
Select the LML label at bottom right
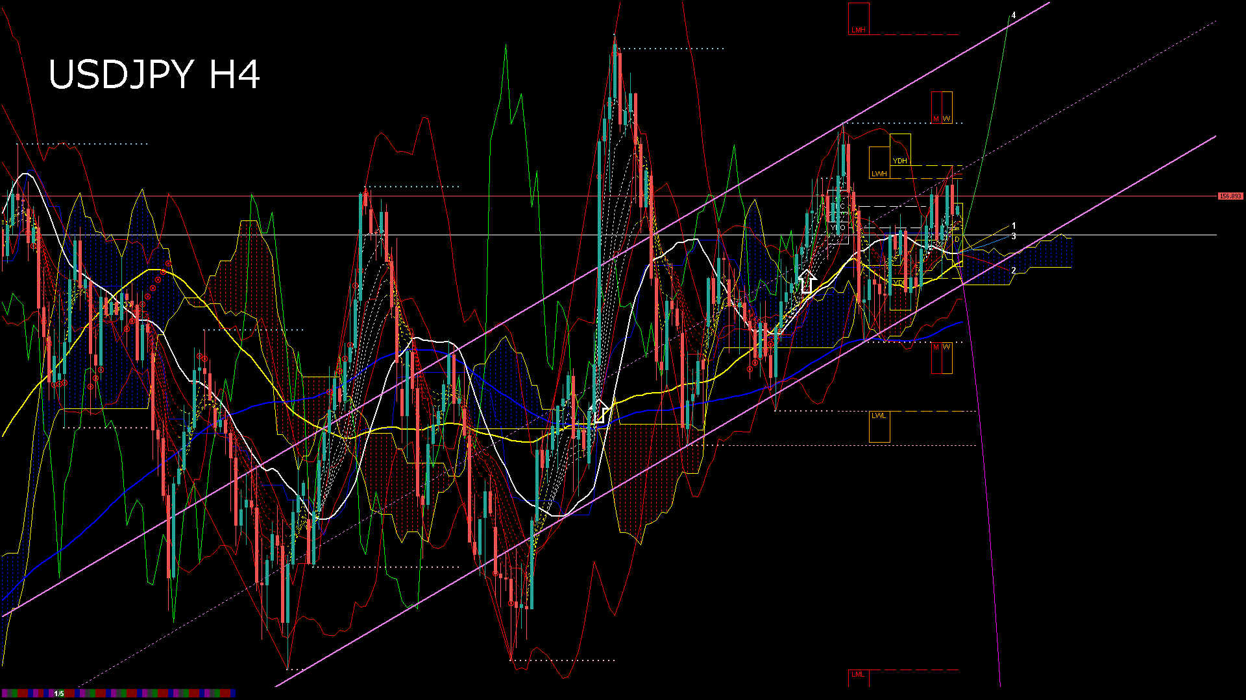click(858, 675)
